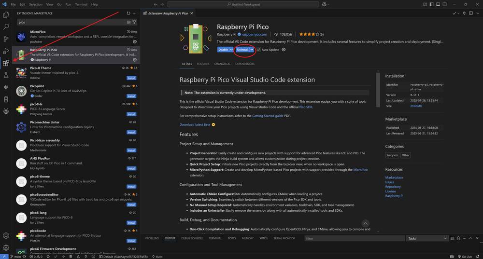Open the Extensions view icon
The width and height of the screenshot is (483, 259).
click(6, 63)
